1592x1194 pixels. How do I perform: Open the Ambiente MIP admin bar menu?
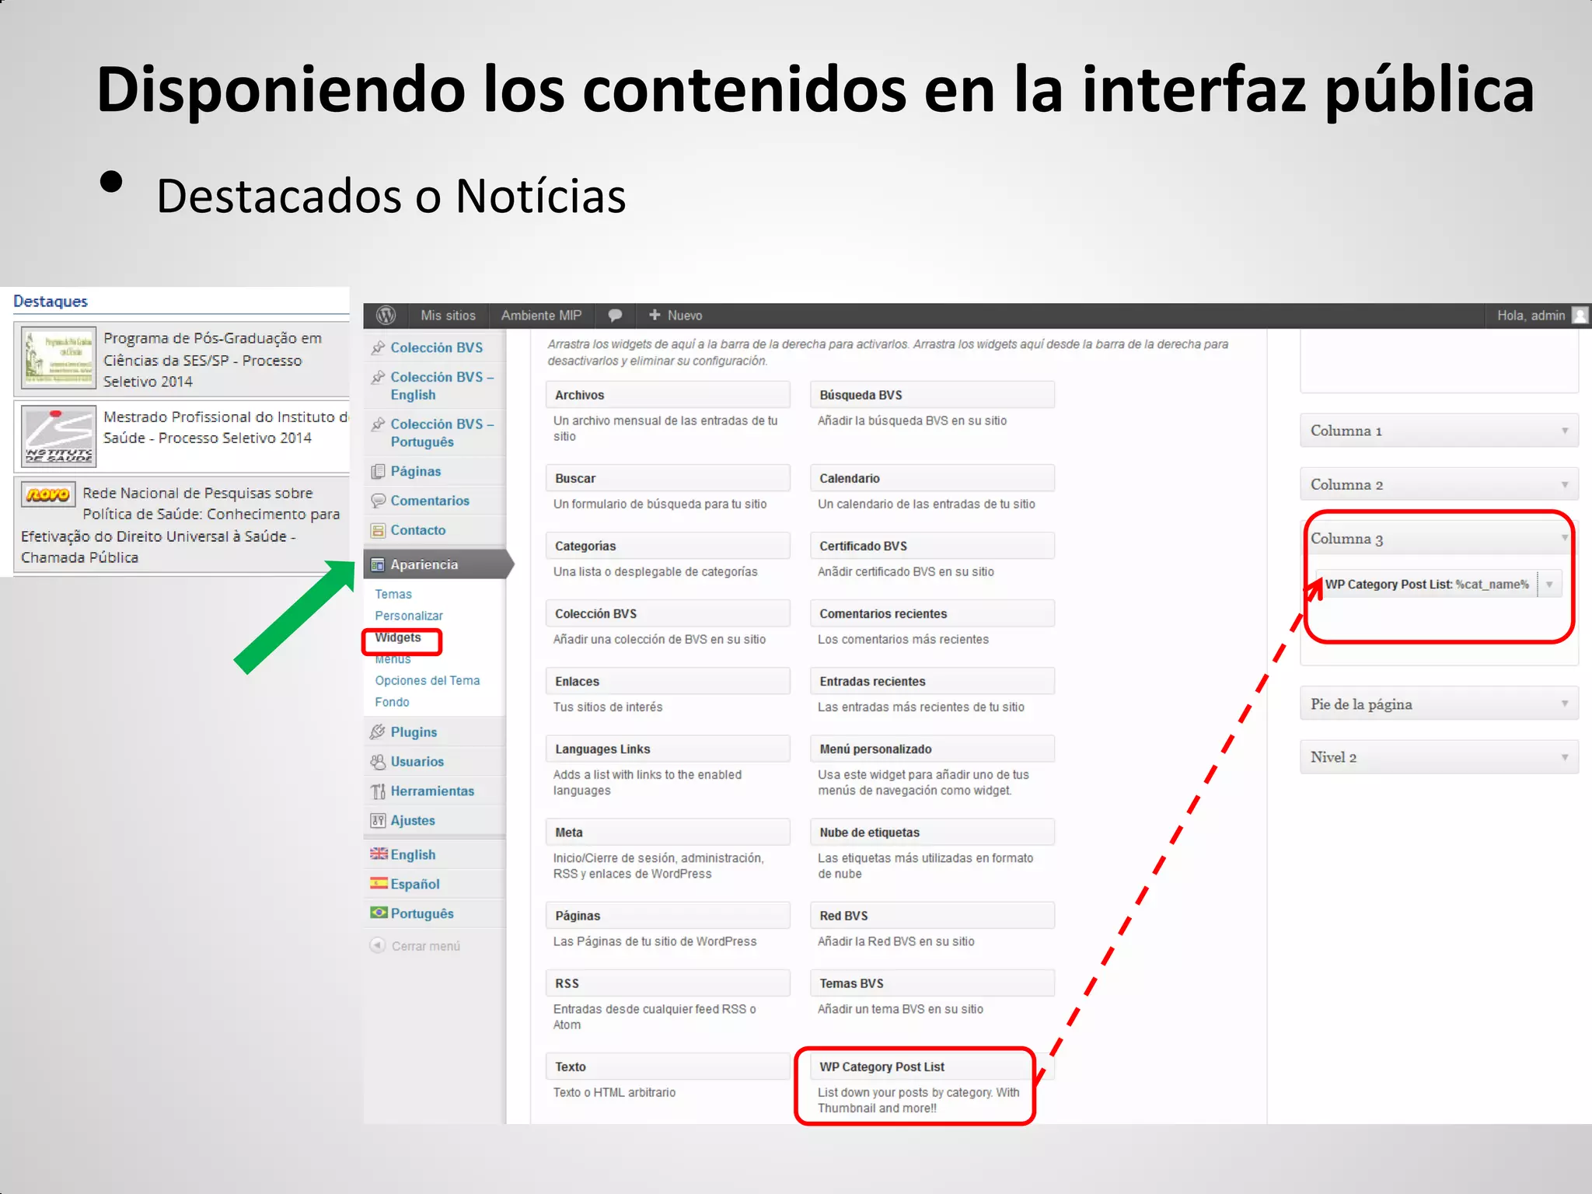click(541, 315)
